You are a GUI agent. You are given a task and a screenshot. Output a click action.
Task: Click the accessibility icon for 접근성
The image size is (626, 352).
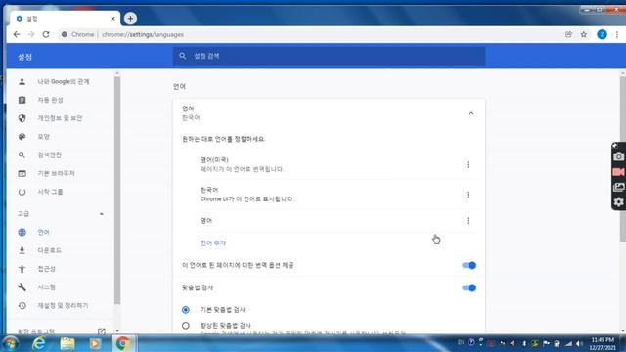[x=22, y=269]
